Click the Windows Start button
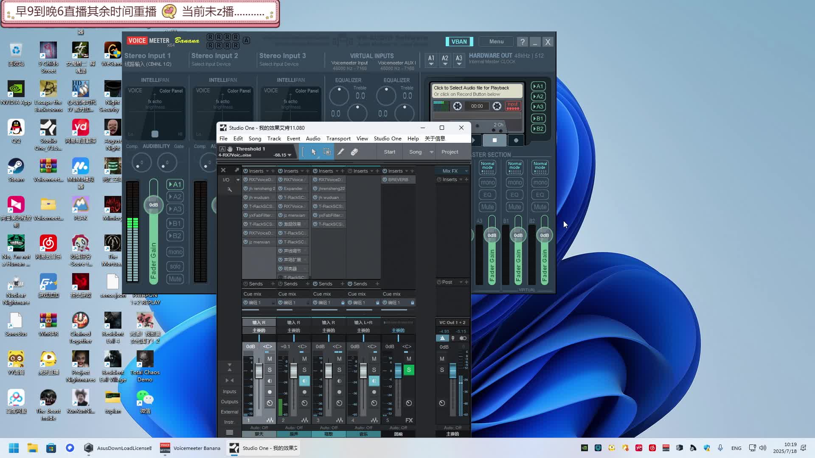This screenshot has width=815, height=458. (14, 448)
